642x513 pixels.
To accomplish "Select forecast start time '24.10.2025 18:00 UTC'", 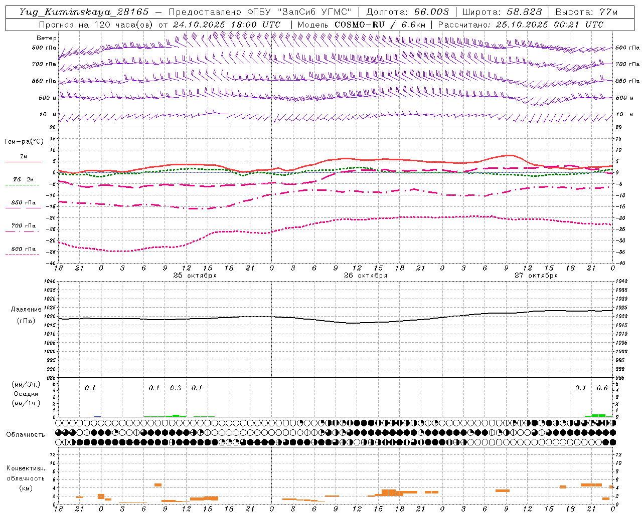I will point(226,25).
